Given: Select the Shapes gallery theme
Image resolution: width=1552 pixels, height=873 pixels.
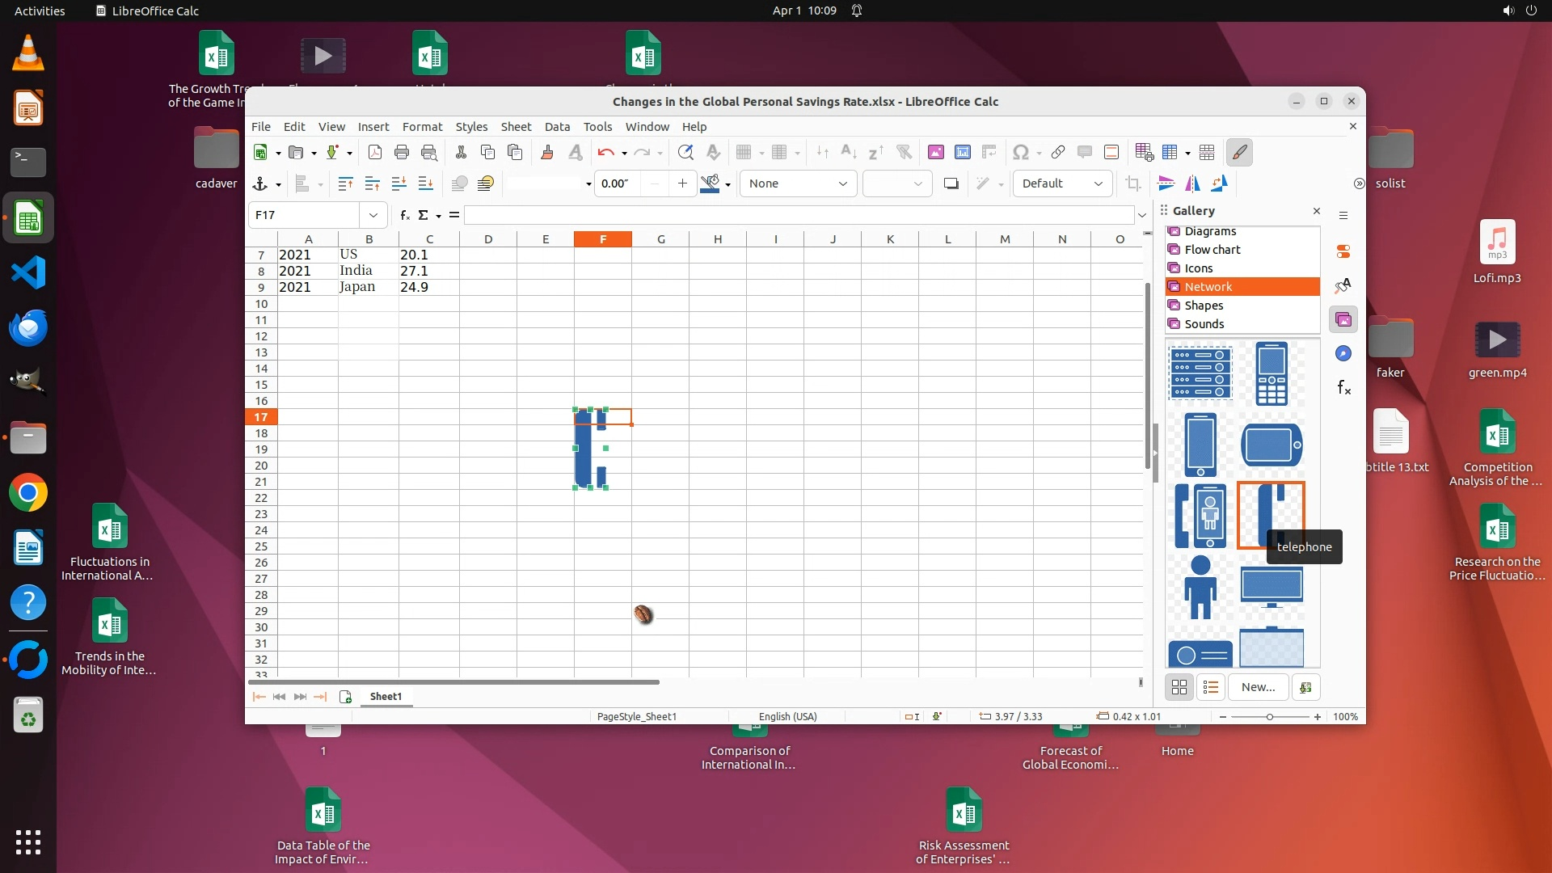Looking at the screenshot, I should point(1204,306).
